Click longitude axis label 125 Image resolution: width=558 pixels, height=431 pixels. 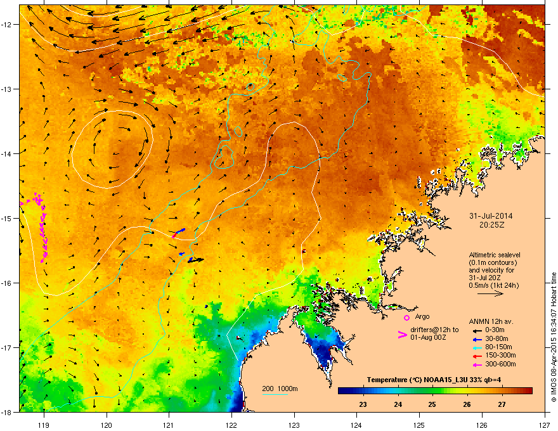coord(419,425)
